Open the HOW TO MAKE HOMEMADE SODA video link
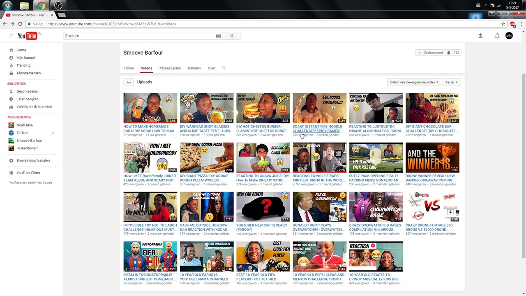 click(x=150, y=129)
